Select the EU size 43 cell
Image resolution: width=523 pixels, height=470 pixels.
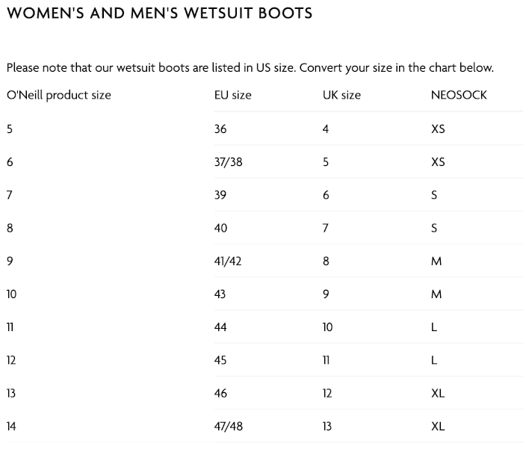pos(220,294)
